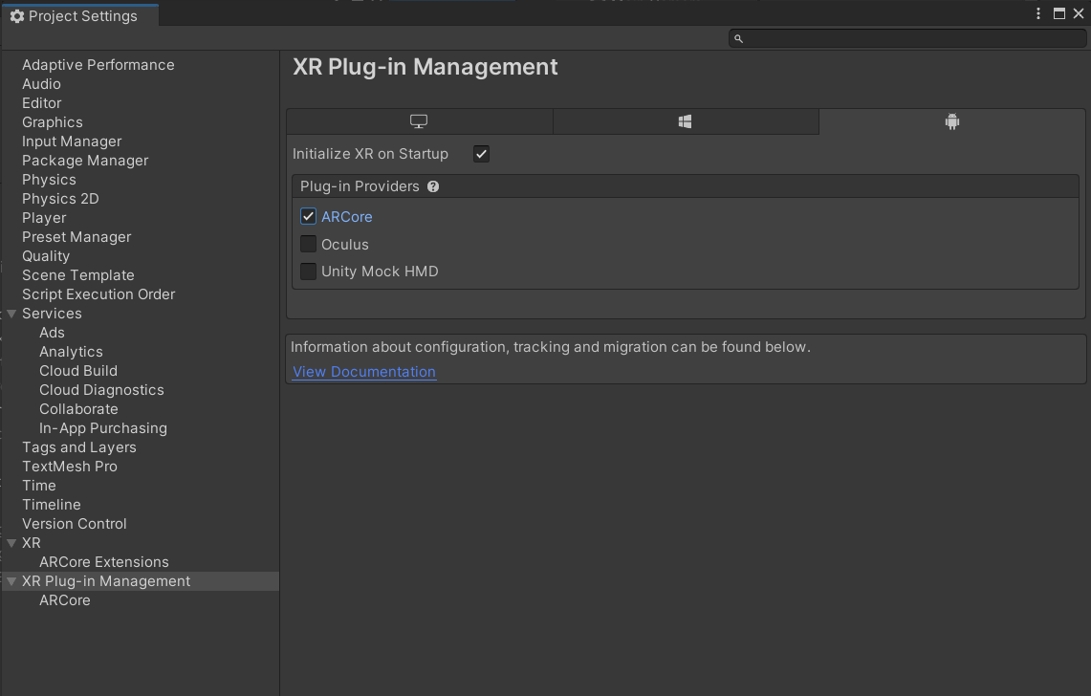Open Version Control settings
This screenshot has width=1091, height=696.
(75, 524)
